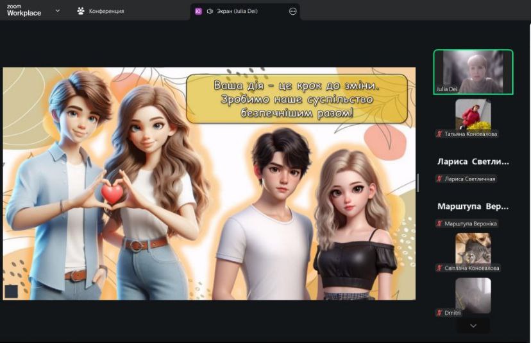This screenshot has width=531, height=343.
Task: Click Татьяна Коновалова's video thumbnail
Action: click(x=473, y=114)
